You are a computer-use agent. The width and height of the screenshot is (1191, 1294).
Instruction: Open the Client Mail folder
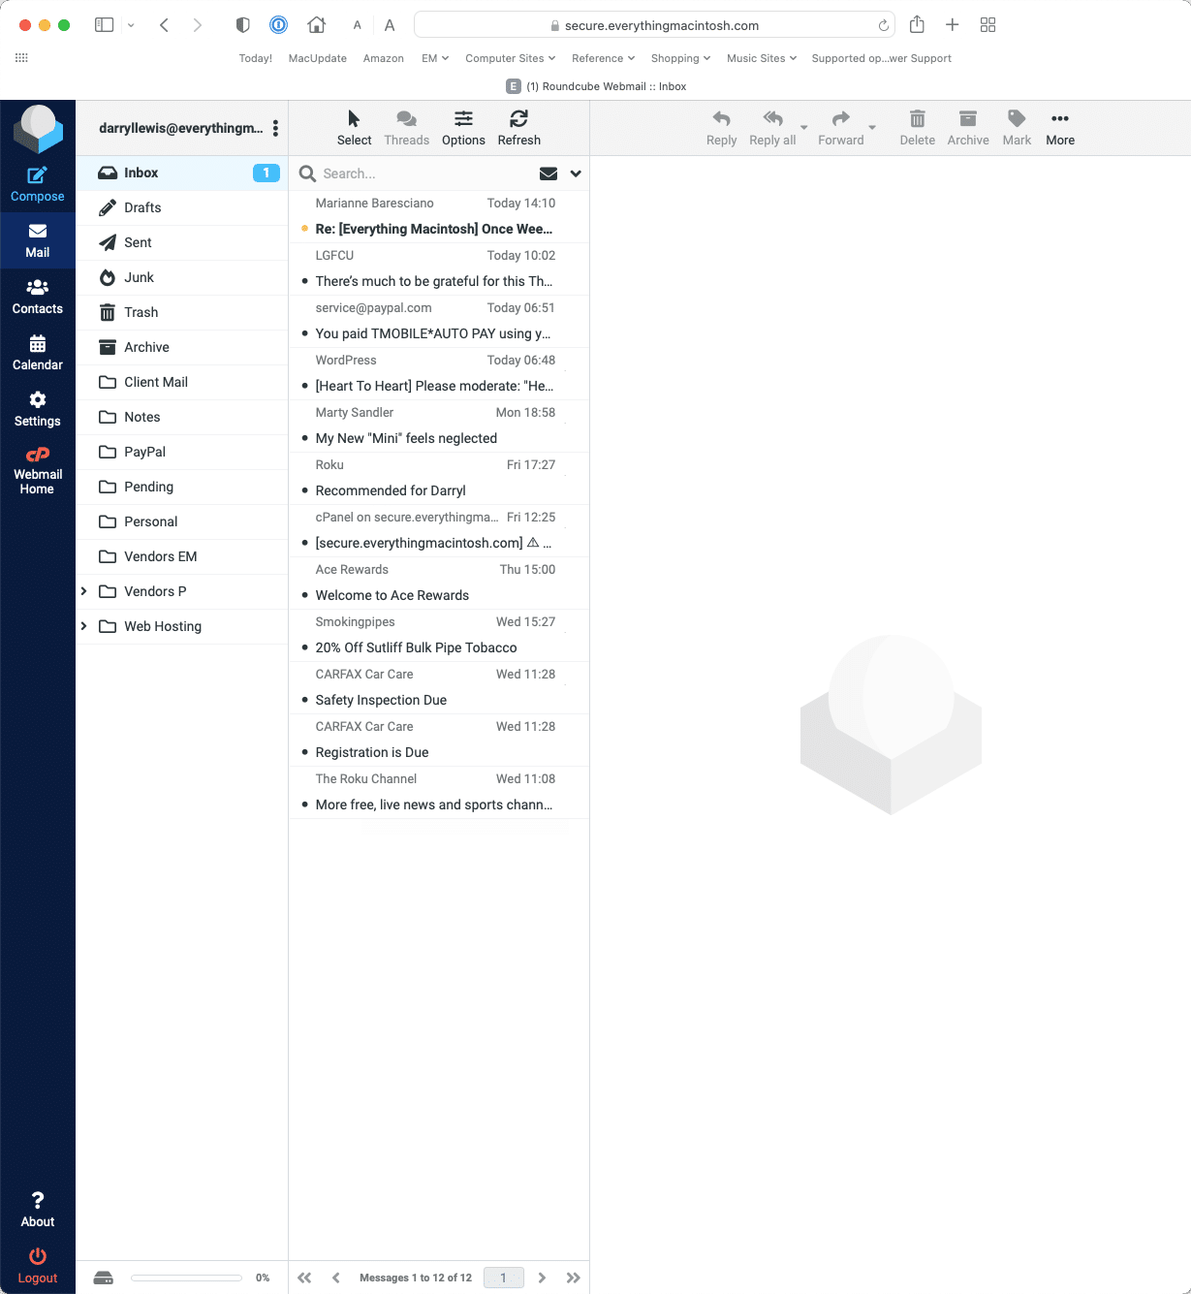(x=182, y=382)
